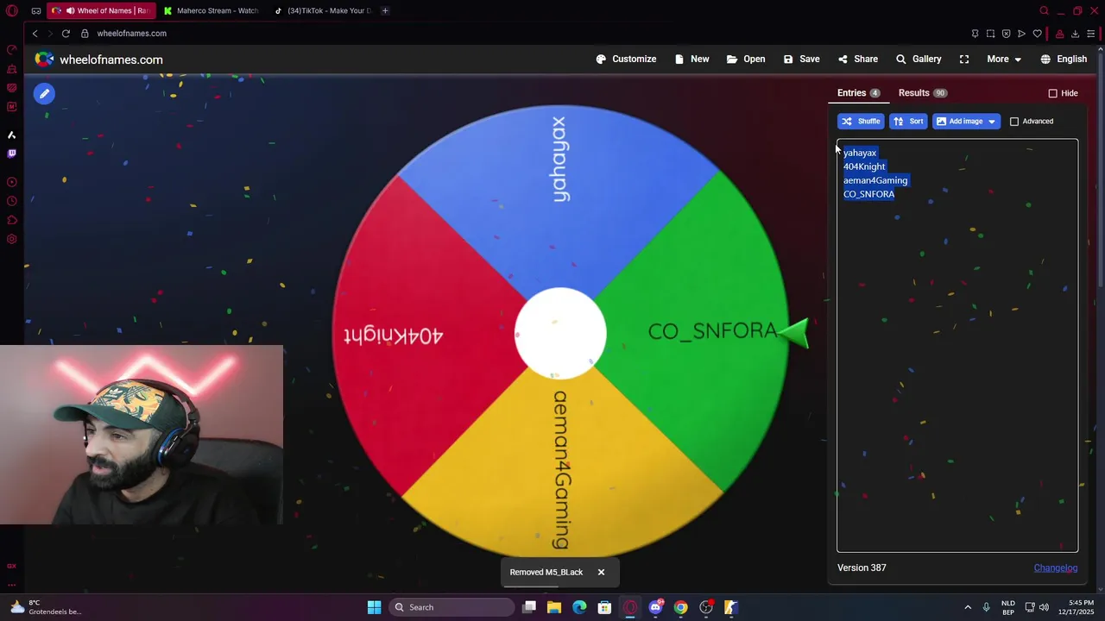Viewport: 1105px width, 621px height.
Task: Open the Opera main menu icon
Action: click(x=12, y=11)
